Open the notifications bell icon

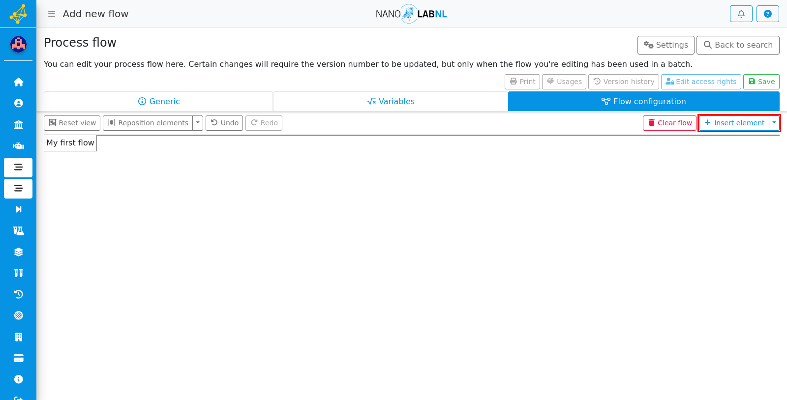click(x=741, y=14)
